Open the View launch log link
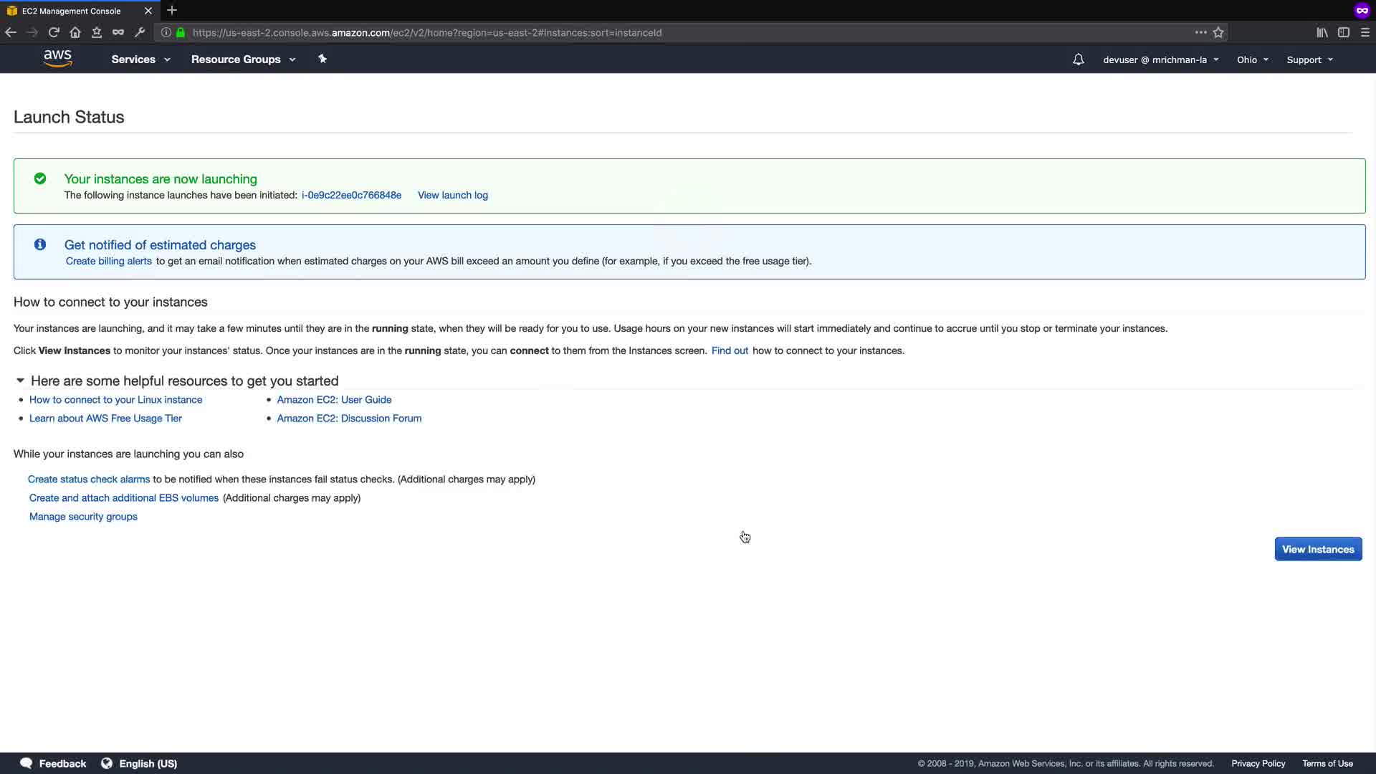This screenshot has height=774, width=1376. pyautogui.click(x=452, y=195)
